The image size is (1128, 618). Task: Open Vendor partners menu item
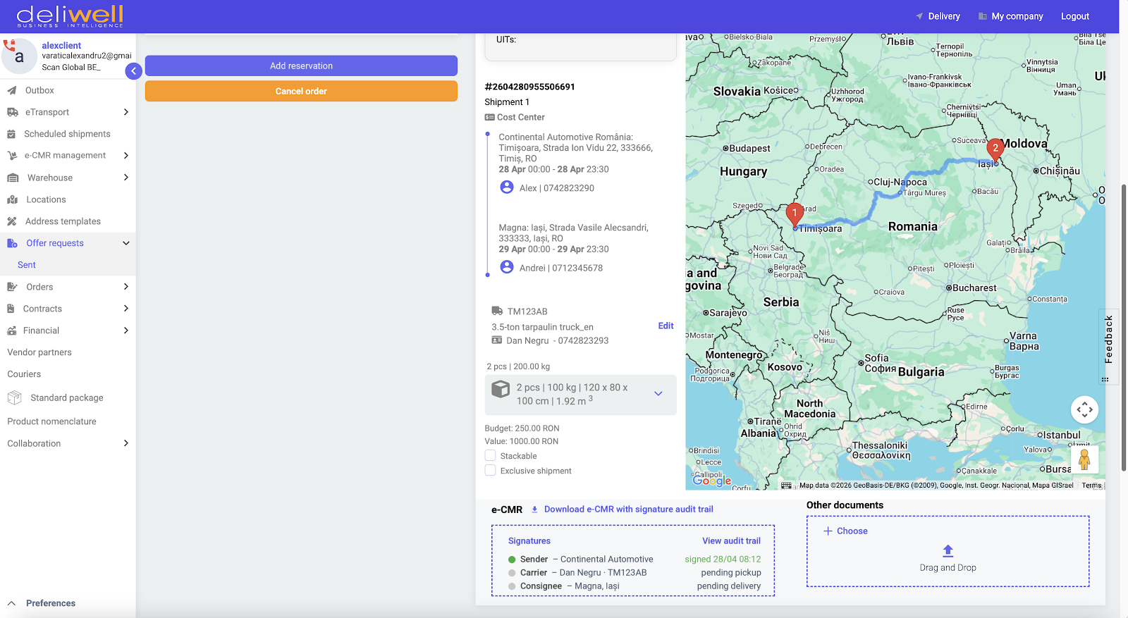click(x=39, y=352)
